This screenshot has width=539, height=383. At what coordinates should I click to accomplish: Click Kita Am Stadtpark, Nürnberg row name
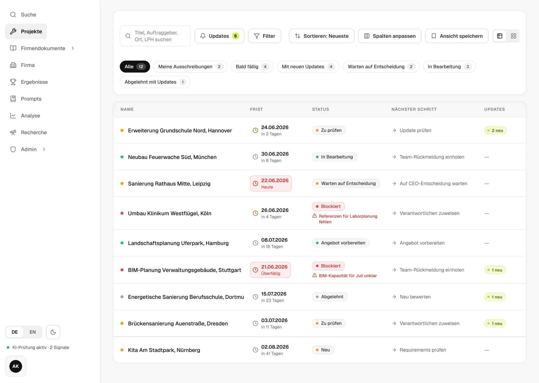point(164,350)
